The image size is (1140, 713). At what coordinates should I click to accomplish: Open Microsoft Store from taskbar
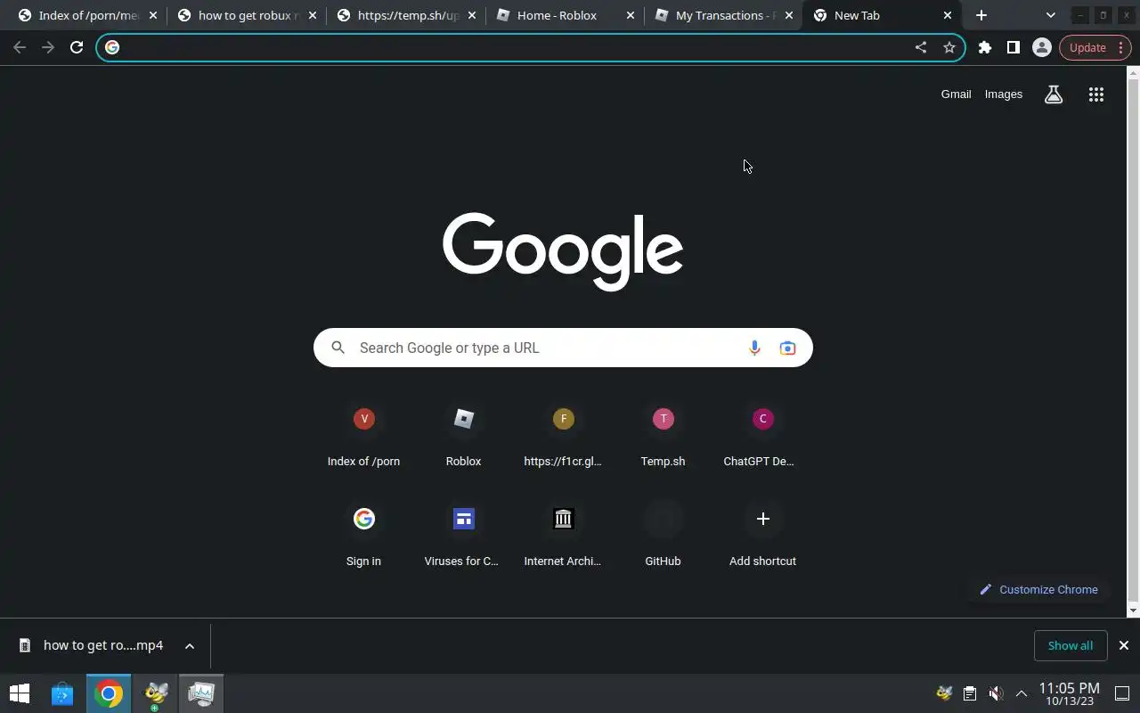(x=62, y=693)
